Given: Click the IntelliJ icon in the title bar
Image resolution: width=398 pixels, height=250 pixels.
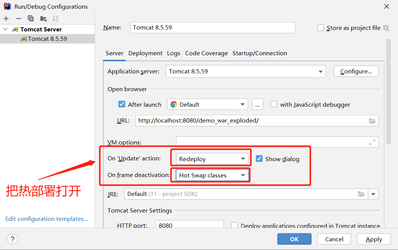Looking at the screenshot, I should pos(7,6).
